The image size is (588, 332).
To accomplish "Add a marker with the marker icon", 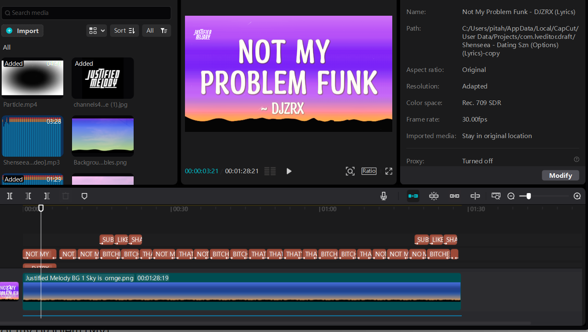I will point(84,196).
